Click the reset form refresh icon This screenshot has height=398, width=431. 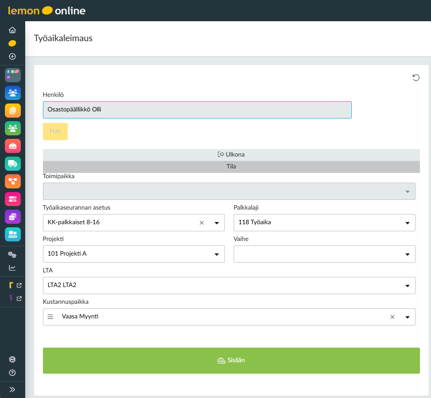(416, 78)
